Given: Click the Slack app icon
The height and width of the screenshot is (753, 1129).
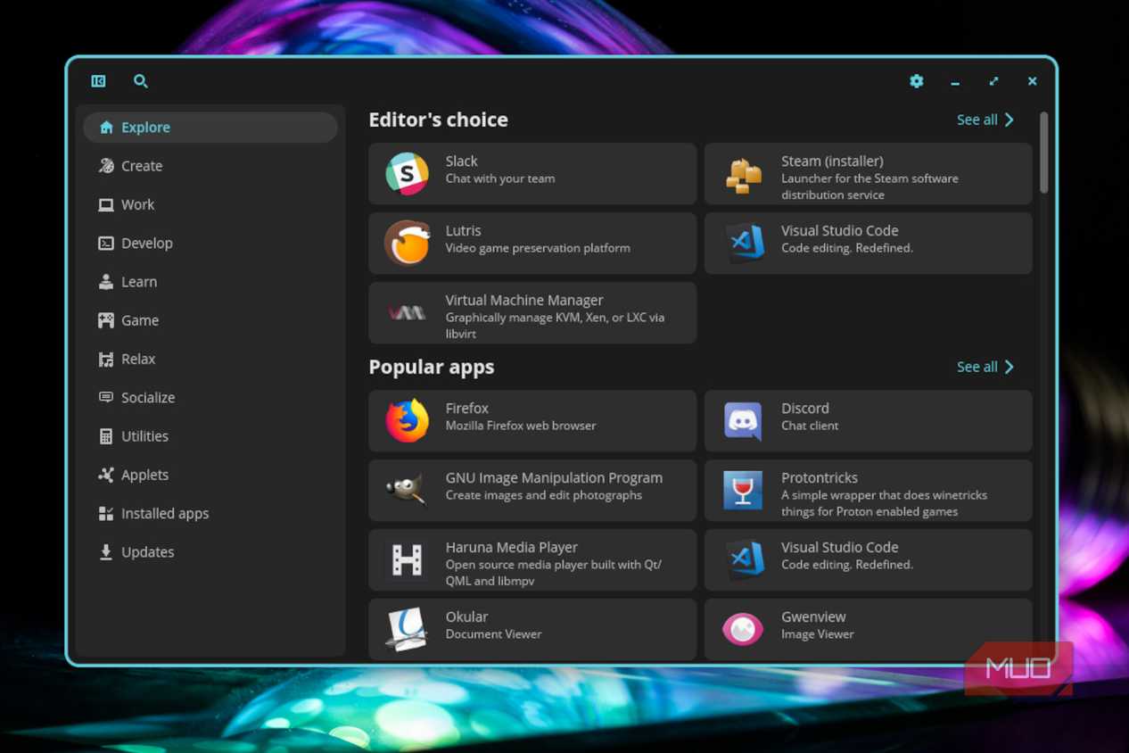Looking at the screenshot, I should click(407, 173).
